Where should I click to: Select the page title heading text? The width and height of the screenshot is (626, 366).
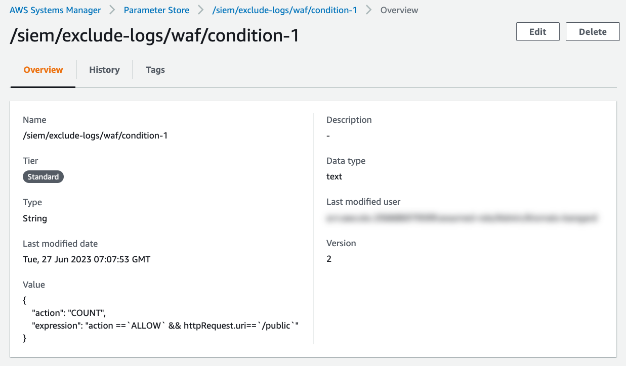[x=154, y=35]
